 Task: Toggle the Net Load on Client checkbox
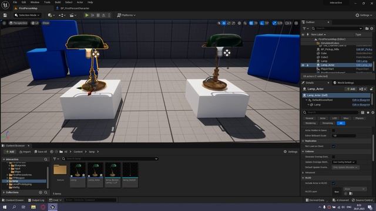[333, 146]
